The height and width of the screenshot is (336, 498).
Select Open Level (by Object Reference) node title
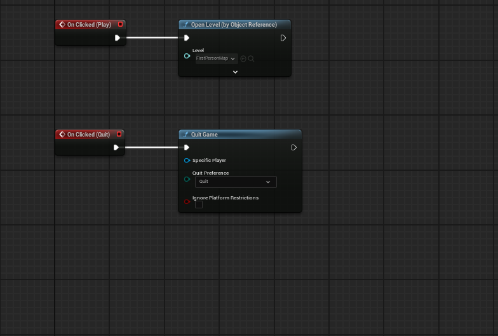(234, 24)
